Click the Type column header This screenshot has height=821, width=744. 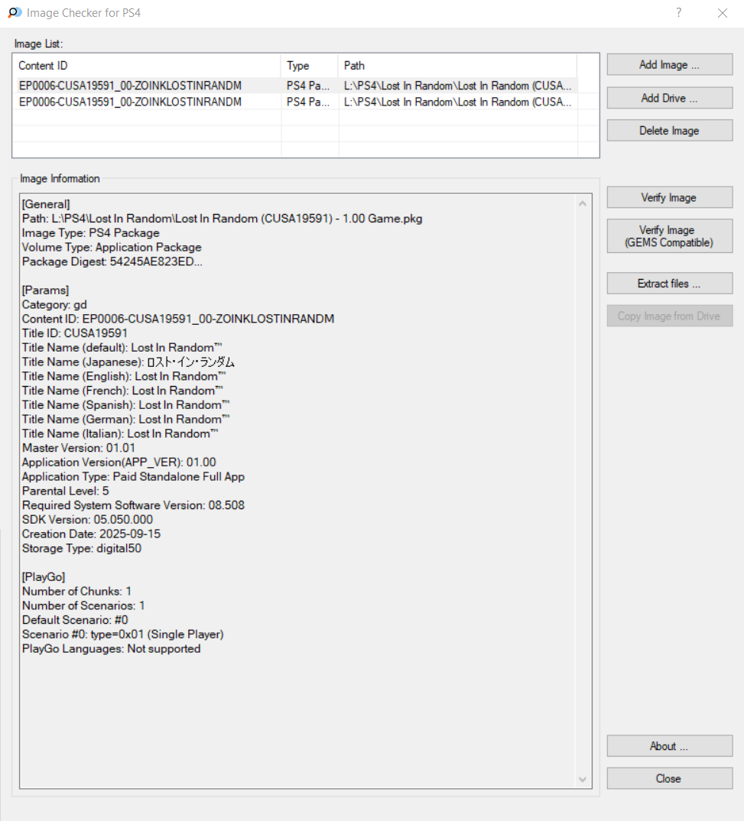coord(310,66)
